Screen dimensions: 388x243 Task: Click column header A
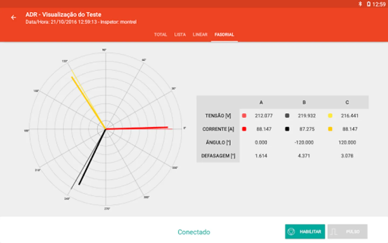(261, 102)
